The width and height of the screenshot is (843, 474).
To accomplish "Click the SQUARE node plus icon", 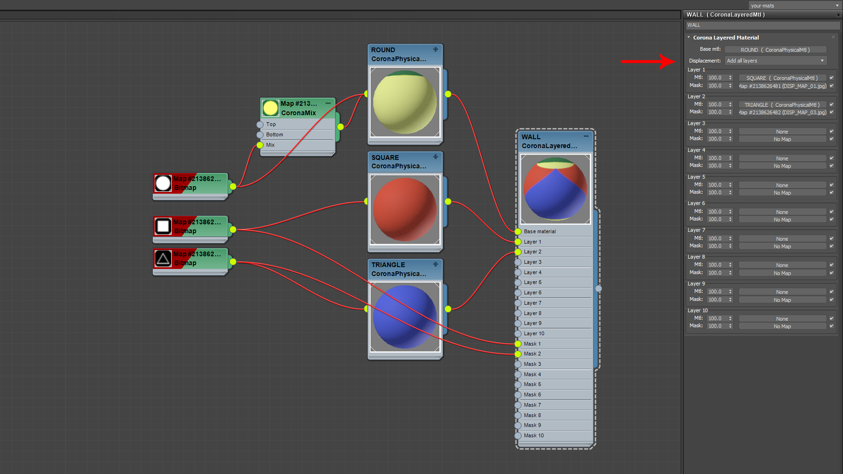I will point(436,157).
